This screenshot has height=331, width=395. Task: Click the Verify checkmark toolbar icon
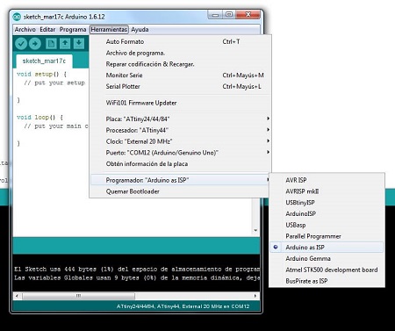click(21, 44)
